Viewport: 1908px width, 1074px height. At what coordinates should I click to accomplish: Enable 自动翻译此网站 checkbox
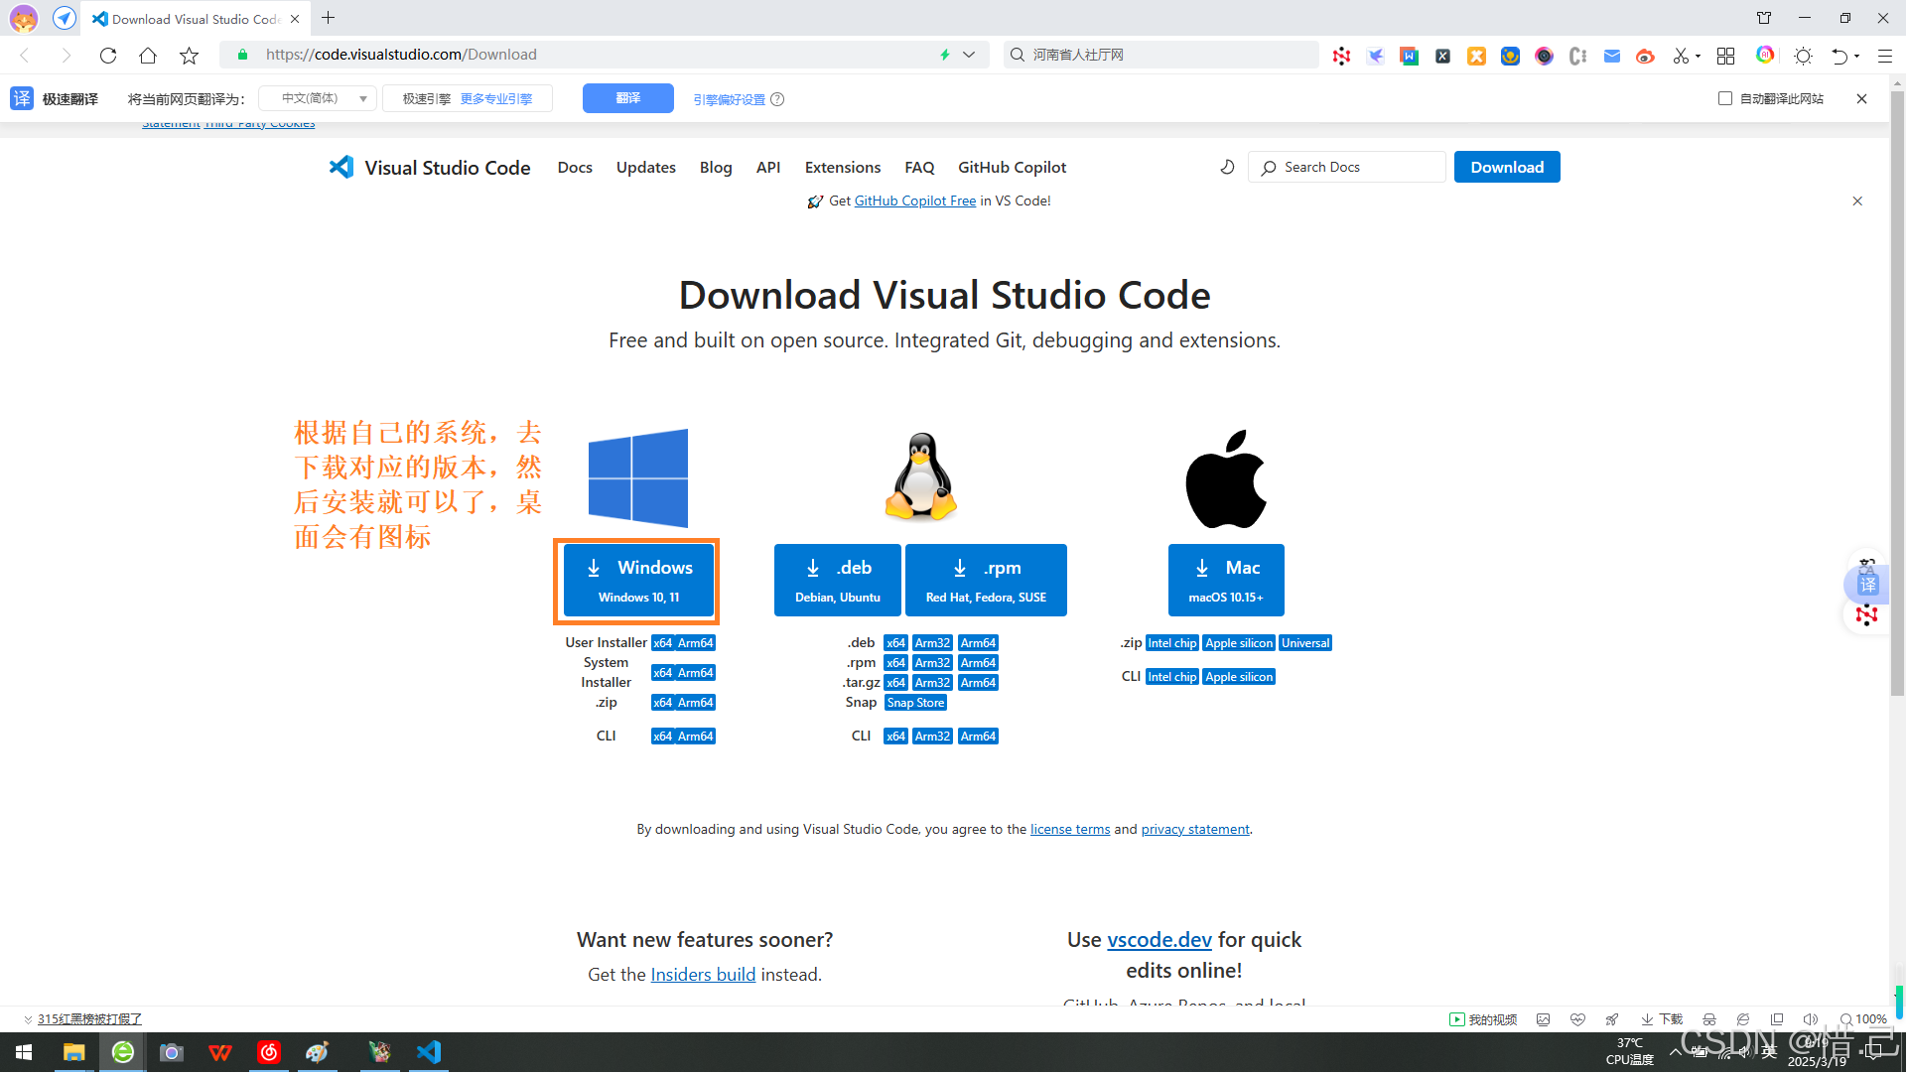1725,98
